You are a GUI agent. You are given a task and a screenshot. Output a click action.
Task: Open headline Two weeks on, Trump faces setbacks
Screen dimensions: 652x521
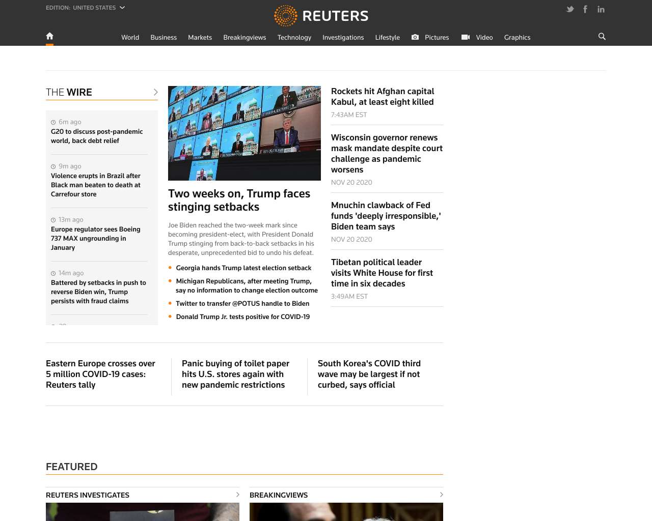pyautogui.click(x=239, y=200)
